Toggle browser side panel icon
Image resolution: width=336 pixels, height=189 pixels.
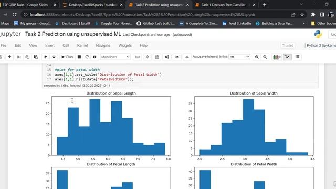tap(322, 15)
